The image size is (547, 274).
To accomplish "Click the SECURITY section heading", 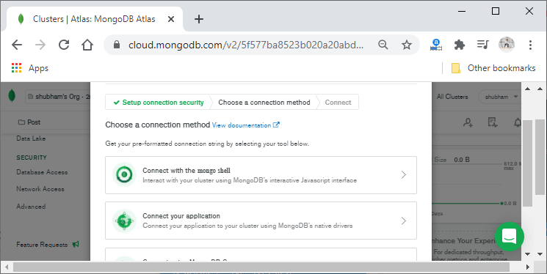I will [32, 158].
